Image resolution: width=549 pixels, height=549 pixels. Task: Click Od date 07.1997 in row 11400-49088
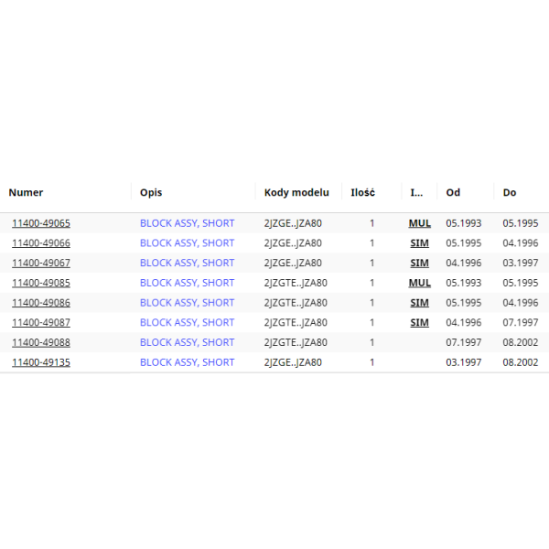(x=464, y=342)
